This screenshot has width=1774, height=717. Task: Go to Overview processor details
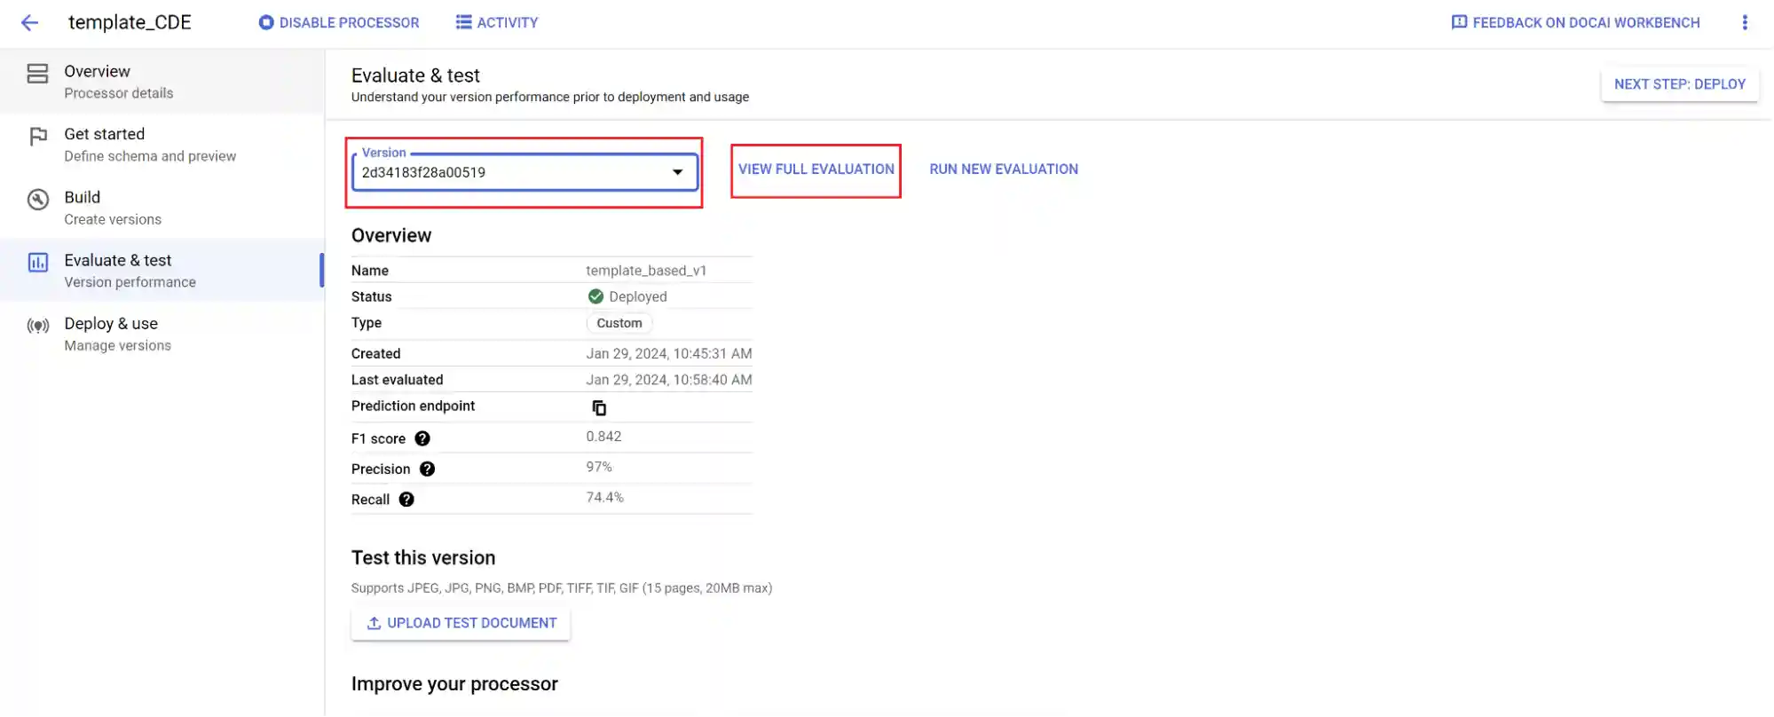point(118,82)
